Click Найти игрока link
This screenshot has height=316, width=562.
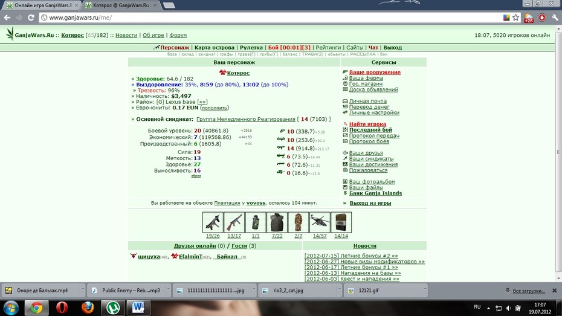pos(368,124)
